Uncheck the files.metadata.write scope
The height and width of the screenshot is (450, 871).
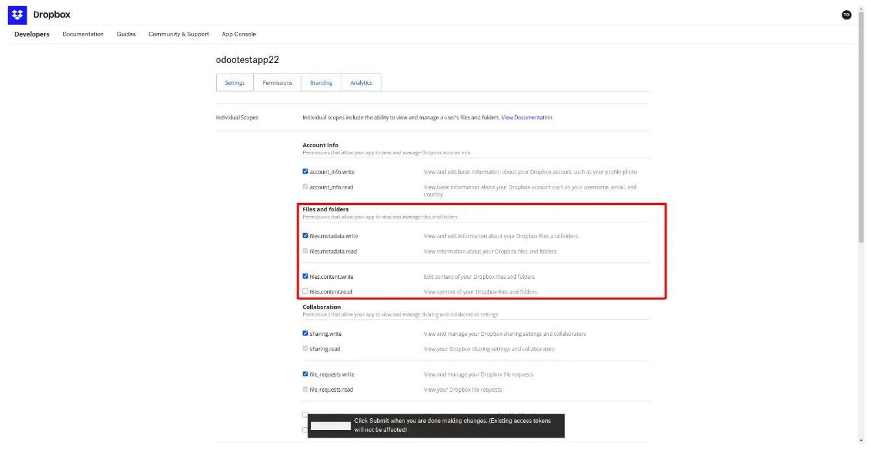click(x=305, y=235)
